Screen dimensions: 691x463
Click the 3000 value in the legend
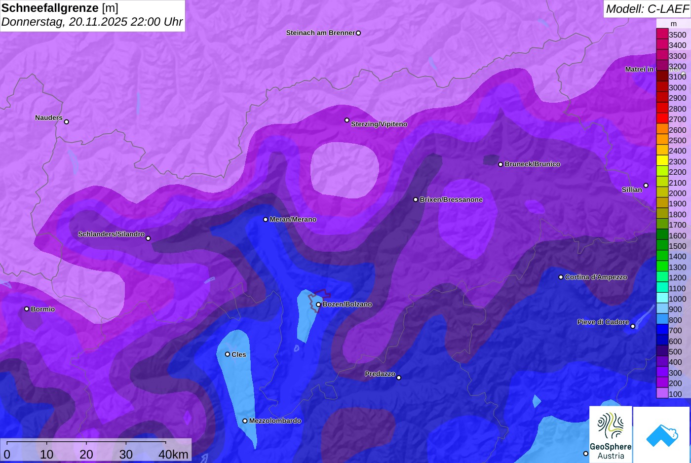point(677,88)
